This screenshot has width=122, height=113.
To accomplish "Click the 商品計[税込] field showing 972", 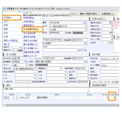I will click(108, 23).
